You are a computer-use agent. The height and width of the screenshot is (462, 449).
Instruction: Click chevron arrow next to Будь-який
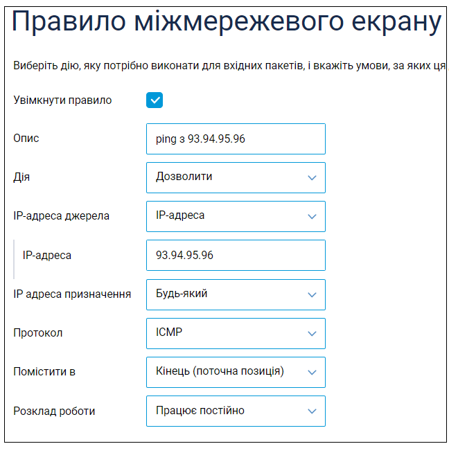click(312, 294)
